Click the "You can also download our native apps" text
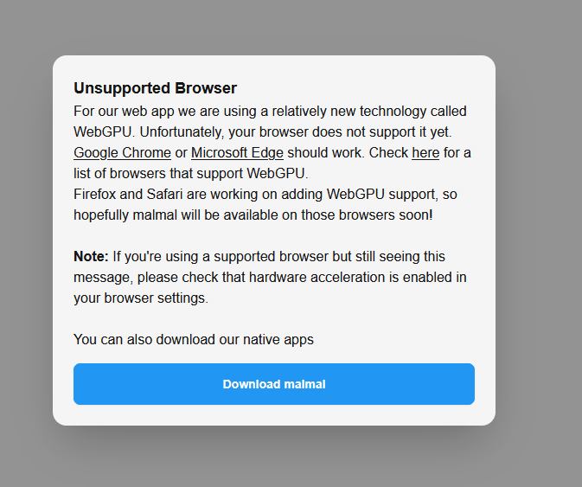 194,340
